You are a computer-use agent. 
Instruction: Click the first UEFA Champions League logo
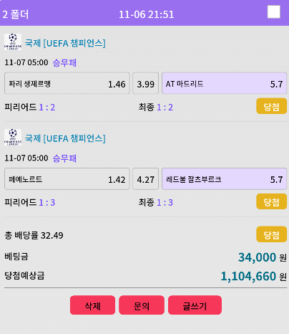(13, 42)
